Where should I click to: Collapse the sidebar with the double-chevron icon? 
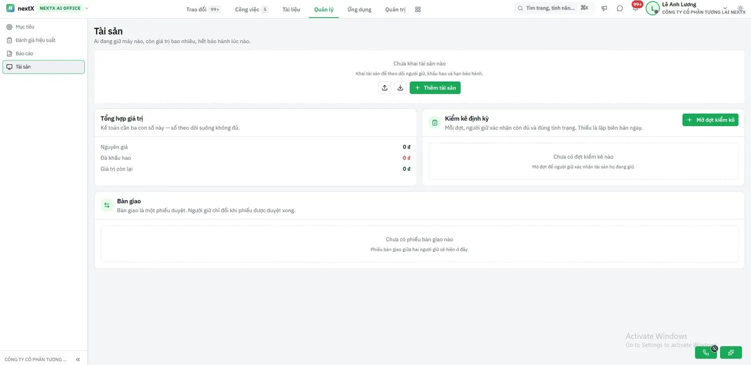tap(78, 359)
